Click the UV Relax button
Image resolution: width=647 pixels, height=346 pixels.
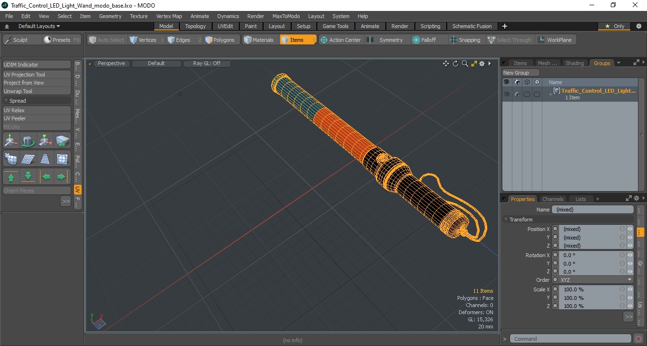(x=37, y=110)
